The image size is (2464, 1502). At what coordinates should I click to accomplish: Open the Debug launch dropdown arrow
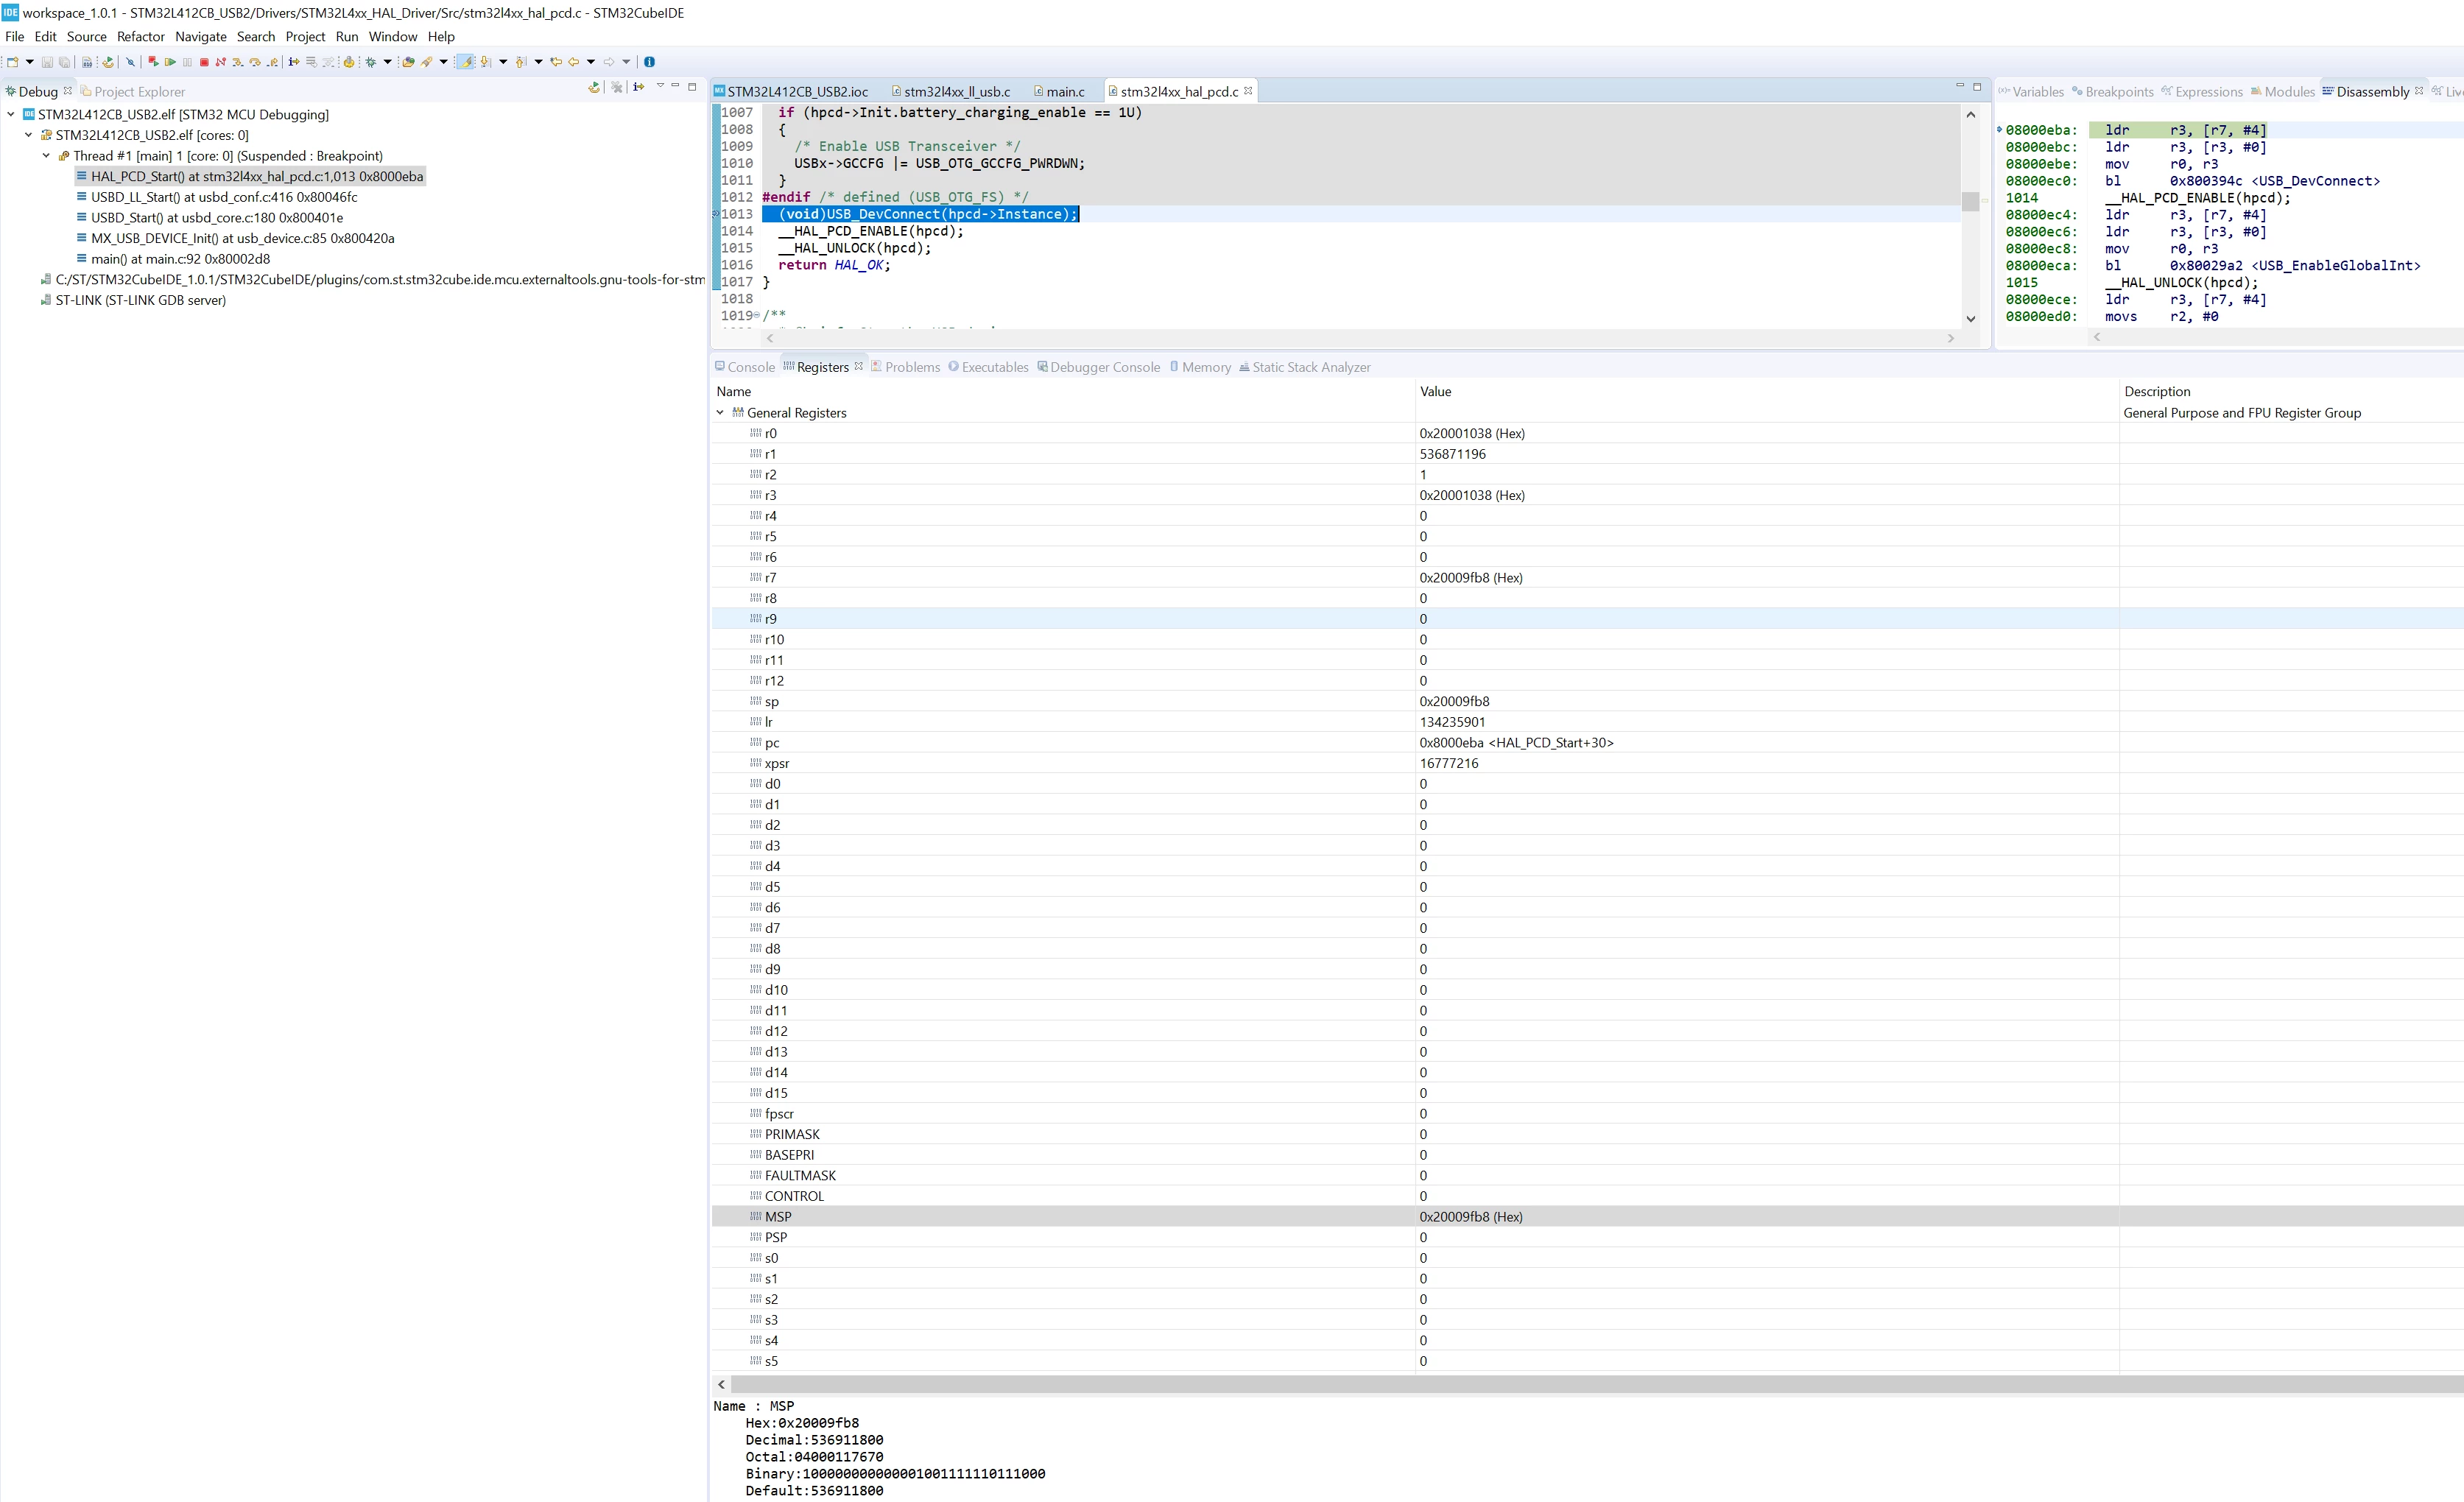click(x=388, y=62)
